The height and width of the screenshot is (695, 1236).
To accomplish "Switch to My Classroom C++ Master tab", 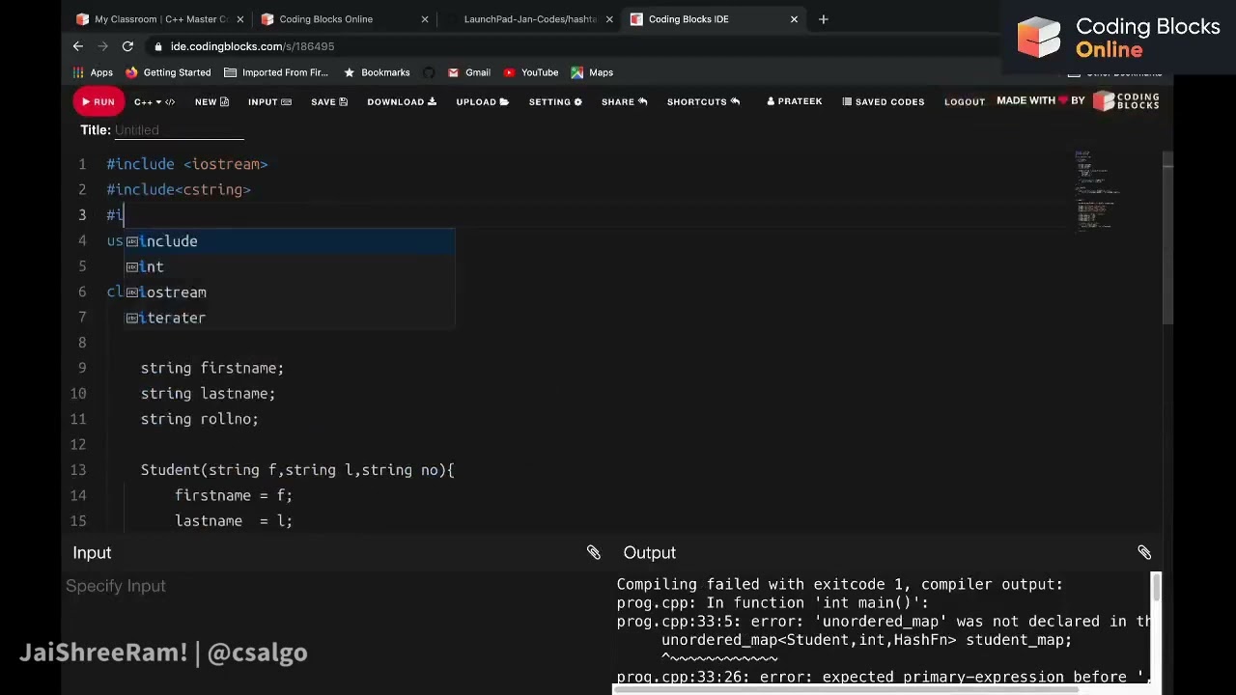I will pos(160,19).
